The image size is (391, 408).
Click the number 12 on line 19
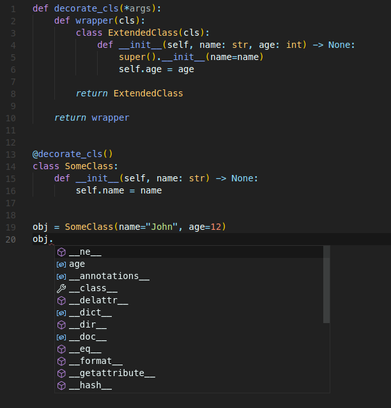coord(215,227)
